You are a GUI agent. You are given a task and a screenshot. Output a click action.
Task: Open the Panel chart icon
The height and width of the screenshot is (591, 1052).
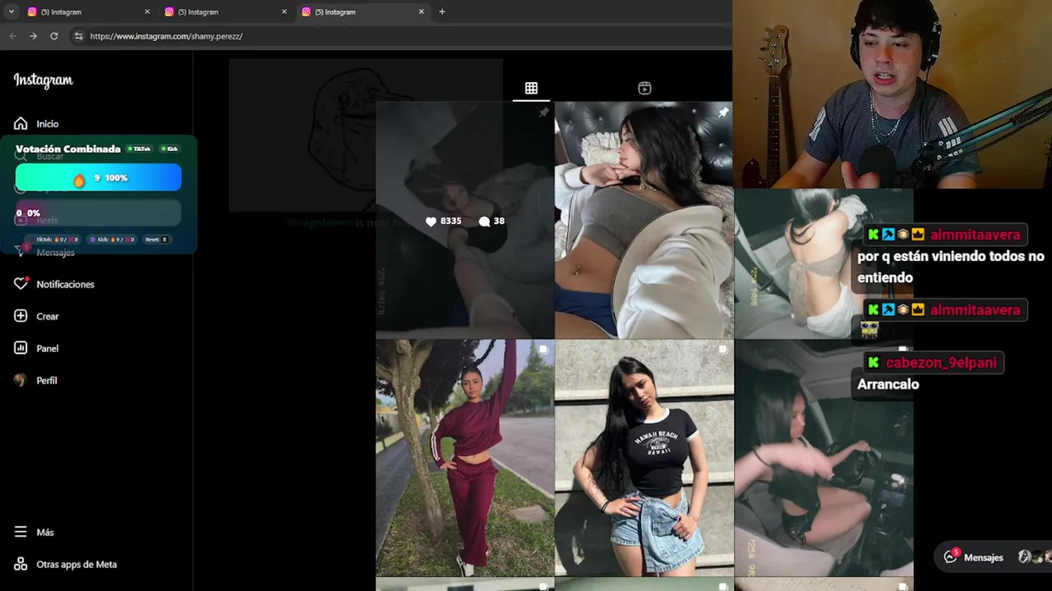(21, 348)
